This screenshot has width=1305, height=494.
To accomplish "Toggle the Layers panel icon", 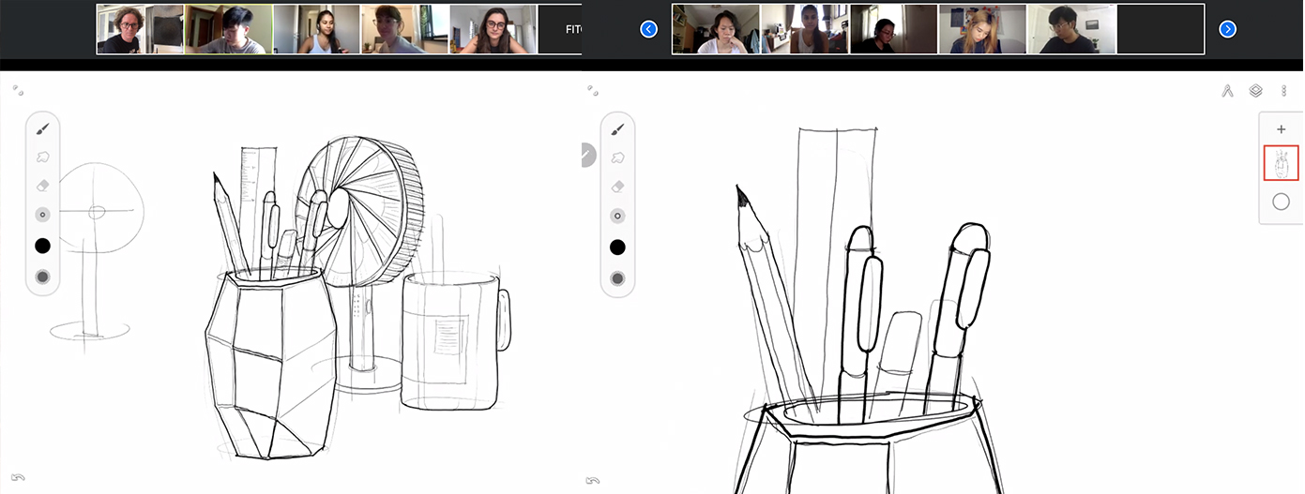I will pyautogui.click(x=1255, y=91).
